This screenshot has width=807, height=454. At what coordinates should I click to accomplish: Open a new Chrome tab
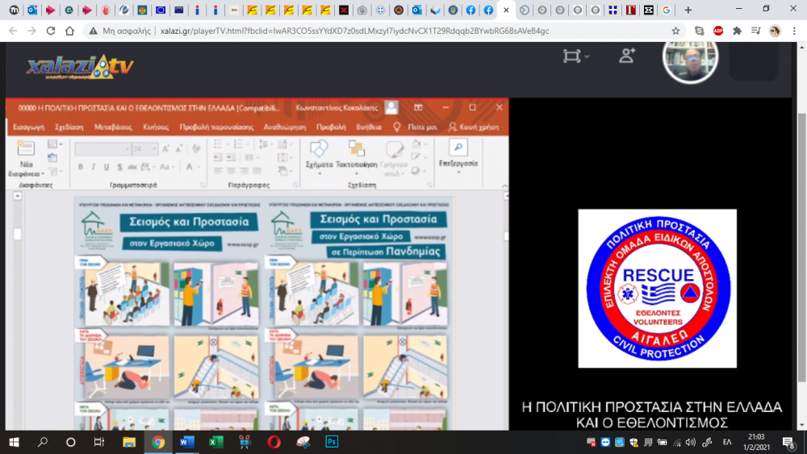tap(688, 10)
